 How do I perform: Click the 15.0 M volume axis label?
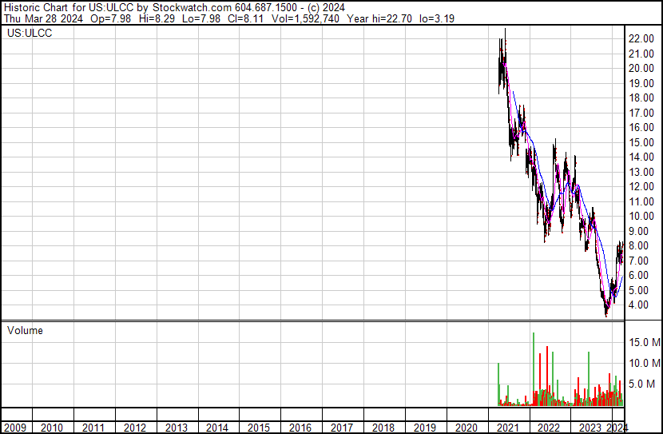point(644,342)
